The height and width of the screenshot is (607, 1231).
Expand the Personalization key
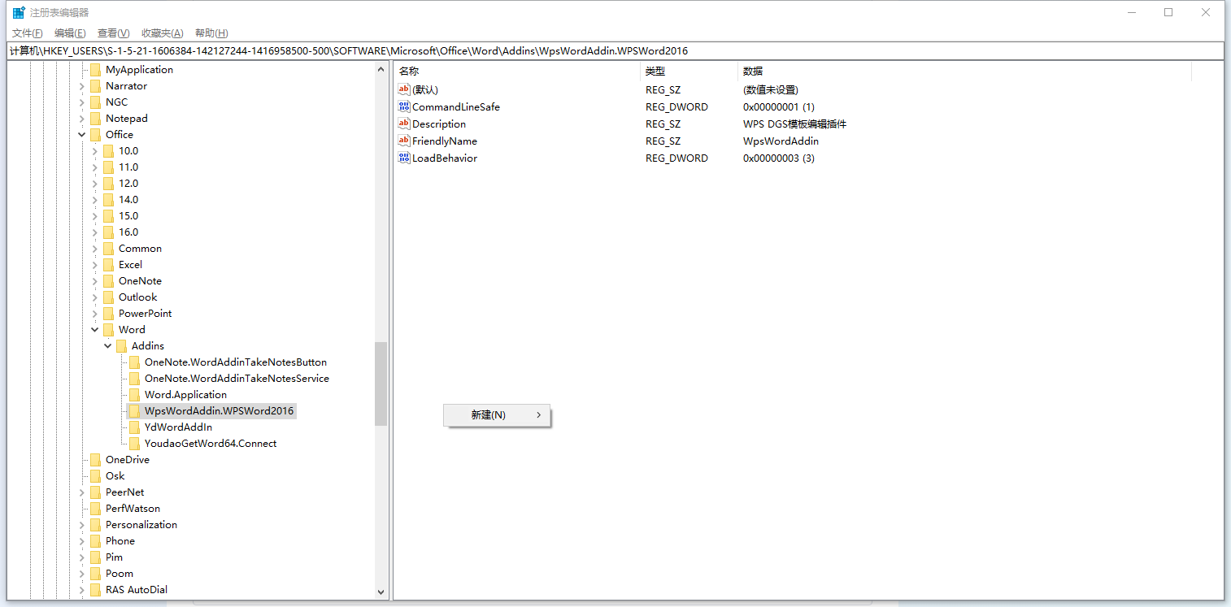(x=82, y=525)
